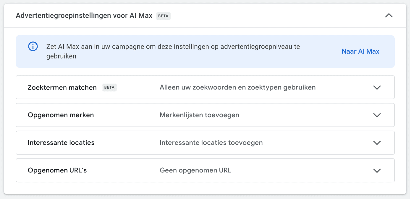Click the Advertentiegroepinstellingen voor AI Max title

tap(84, 16)
